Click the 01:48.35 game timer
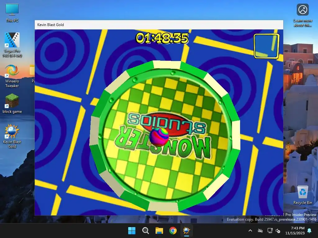This screenshot has width=318, height=238. (162, 38)
